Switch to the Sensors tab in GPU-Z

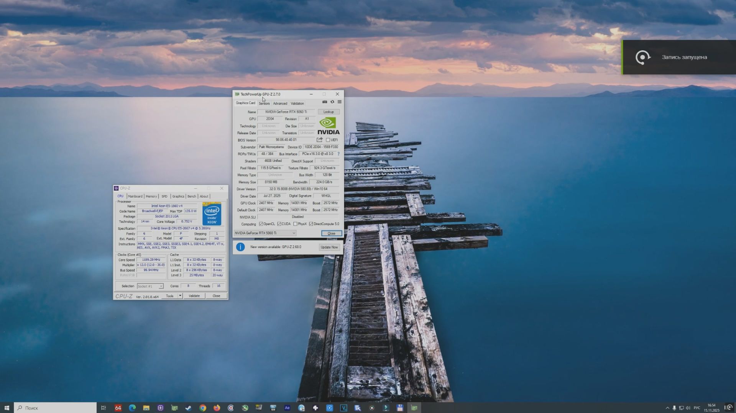tap(264, 103)
